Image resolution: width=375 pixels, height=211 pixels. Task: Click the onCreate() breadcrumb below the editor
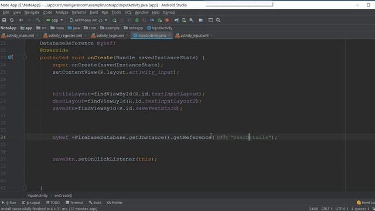63,195
